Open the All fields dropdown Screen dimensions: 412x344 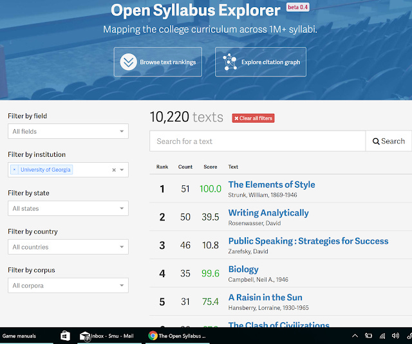click(68, 131)
